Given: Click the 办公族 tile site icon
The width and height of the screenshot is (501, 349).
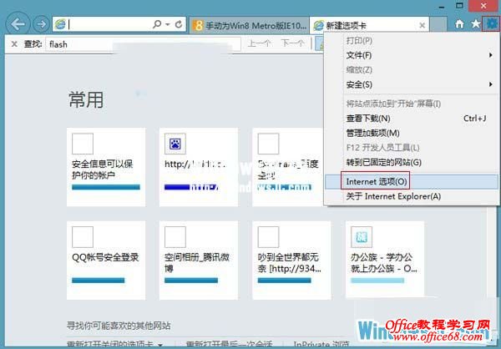Looking at the screenshot, I should 362,237.
